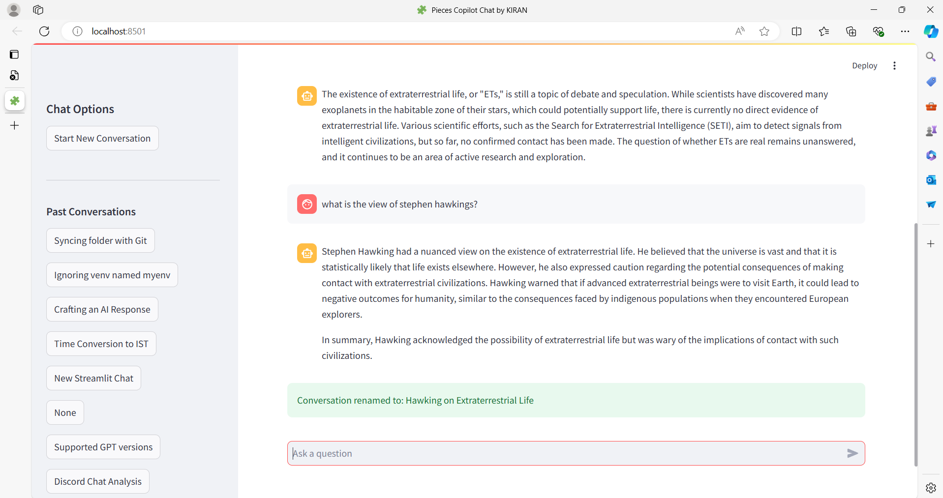Screen dimensions: 943x498
Task: Open the Favorites list icon
Action: click(824, 31)
